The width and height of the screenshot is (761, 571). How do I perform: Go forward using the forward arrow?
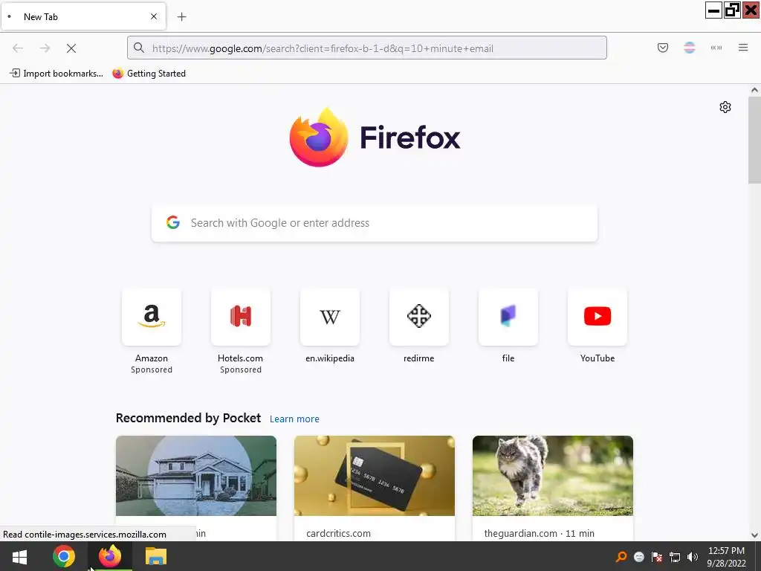[45, 48]
